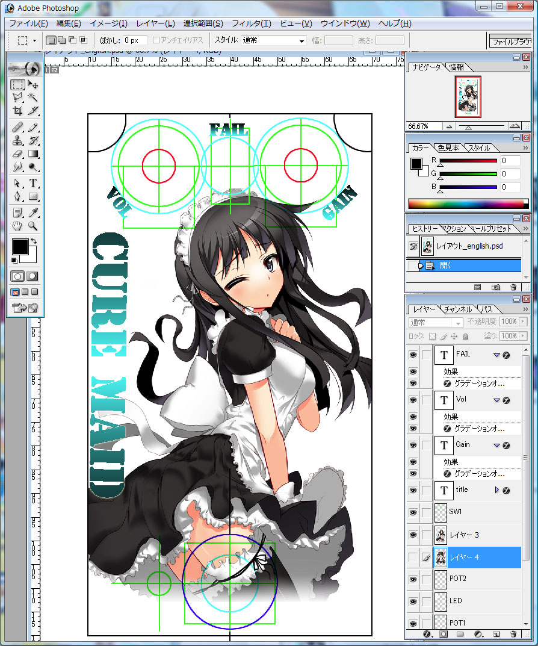Select the History Brush tool
This screenshot has width=538, height=646.
tap(33, 140)
